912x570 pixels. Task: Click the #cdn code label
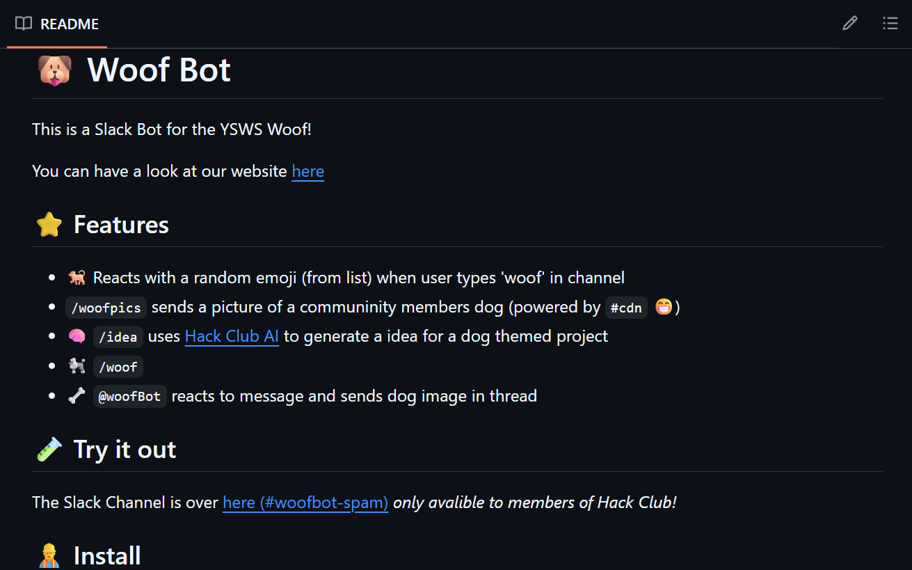pos(626,308)
